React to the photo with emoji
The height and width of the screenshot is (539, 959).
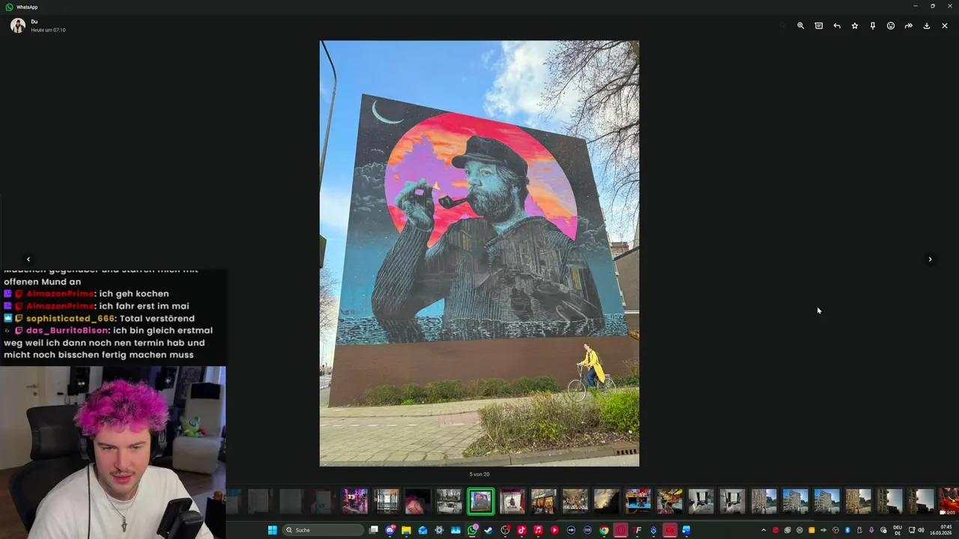click(x=891, y=25)
